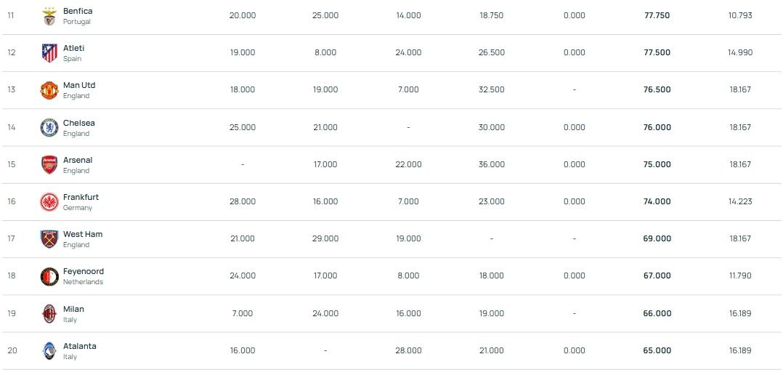Open the Atleti team link
The width and height of the screenshot is (783, 370).
[73, 48]
